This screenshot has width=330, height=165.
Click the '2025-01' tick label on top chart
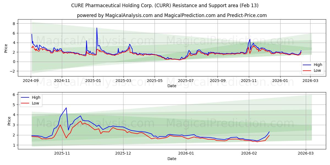tap(93, 81)
